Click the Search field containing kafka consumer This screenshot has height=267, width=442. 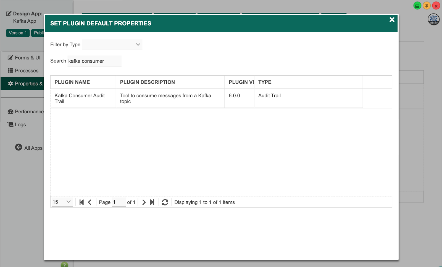[x=94, y=61]
